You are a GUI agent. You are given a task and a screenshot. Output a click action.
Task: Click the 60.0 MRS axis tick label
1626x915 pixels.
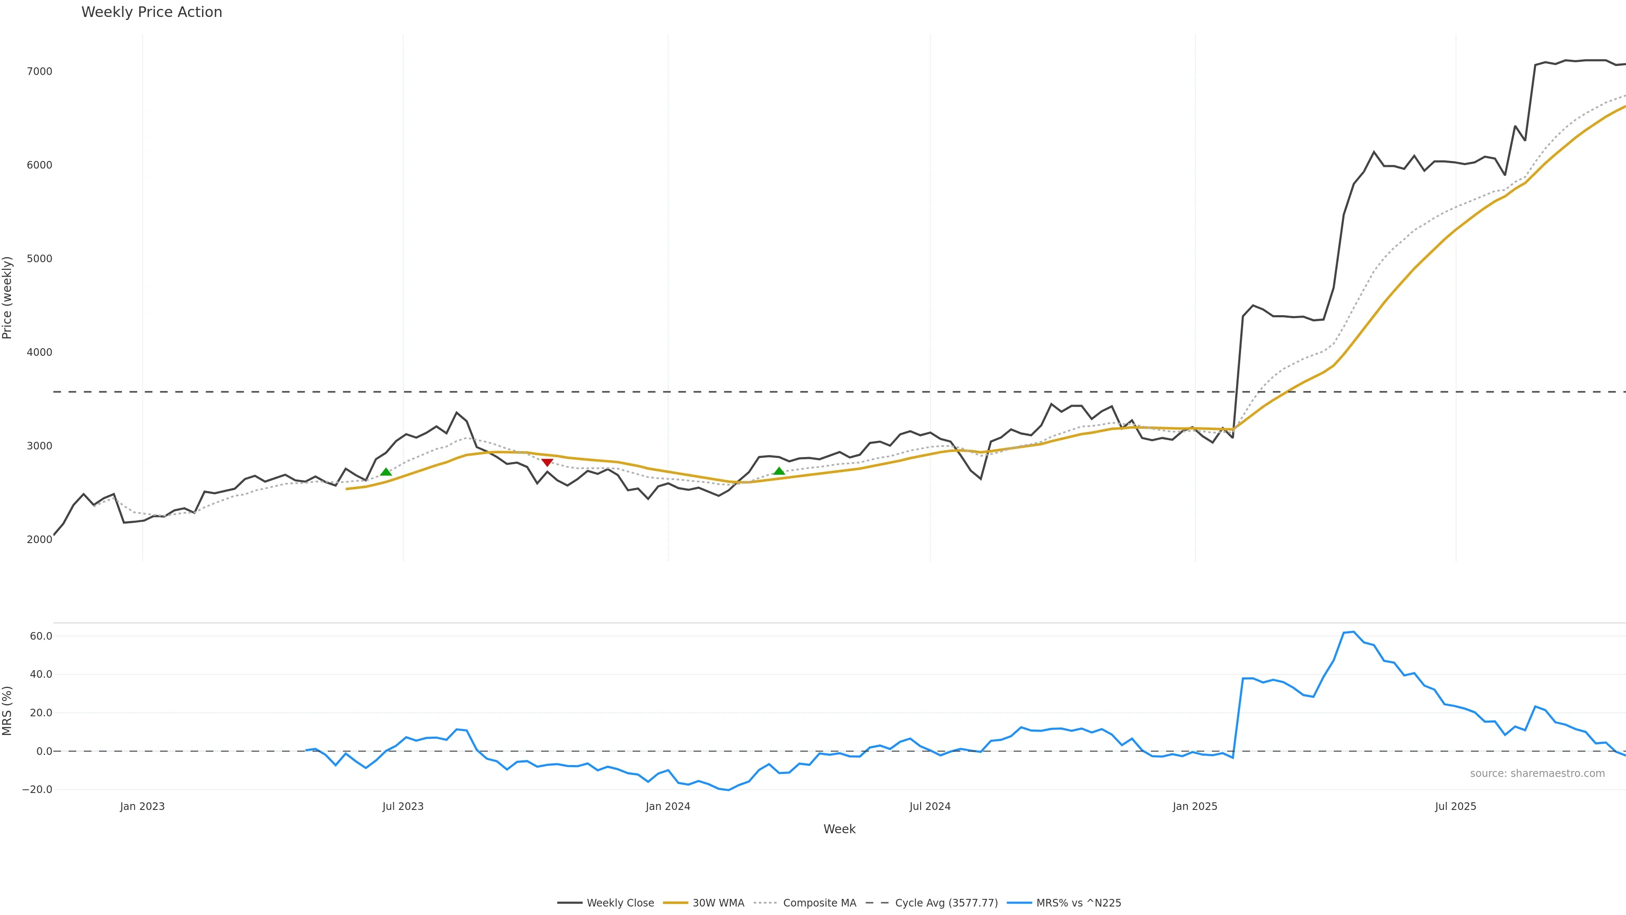(x=41, y=636)
